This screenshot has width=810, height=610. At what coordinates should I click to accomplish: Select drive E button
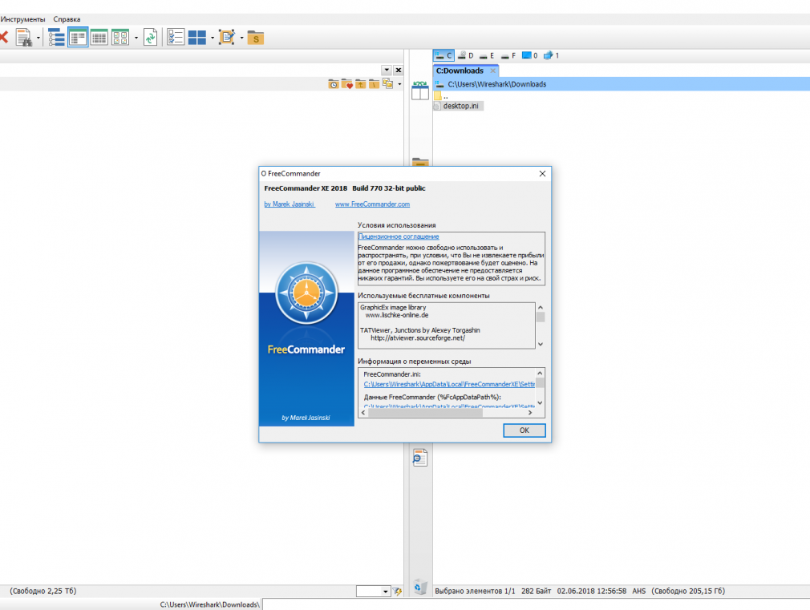coord(487,56)
